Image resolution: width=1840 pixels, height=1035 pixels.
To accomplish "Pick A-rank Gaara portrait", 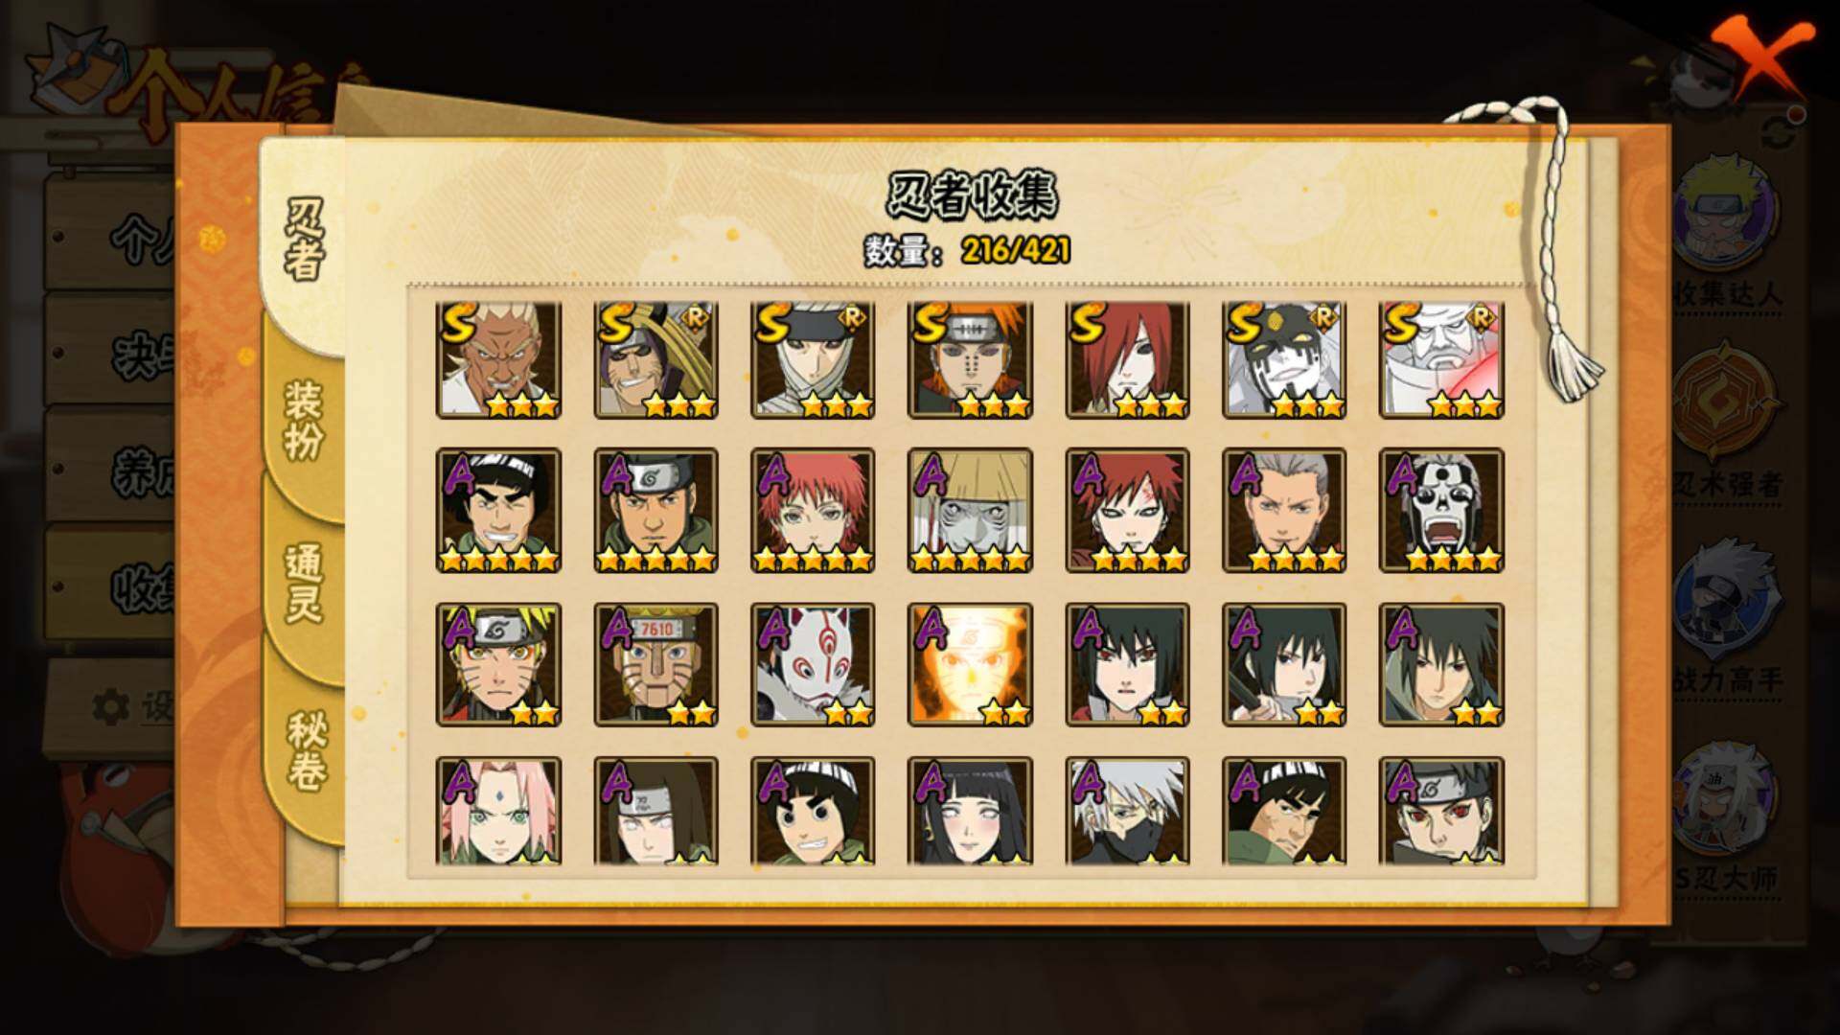I will point(1127,511).
